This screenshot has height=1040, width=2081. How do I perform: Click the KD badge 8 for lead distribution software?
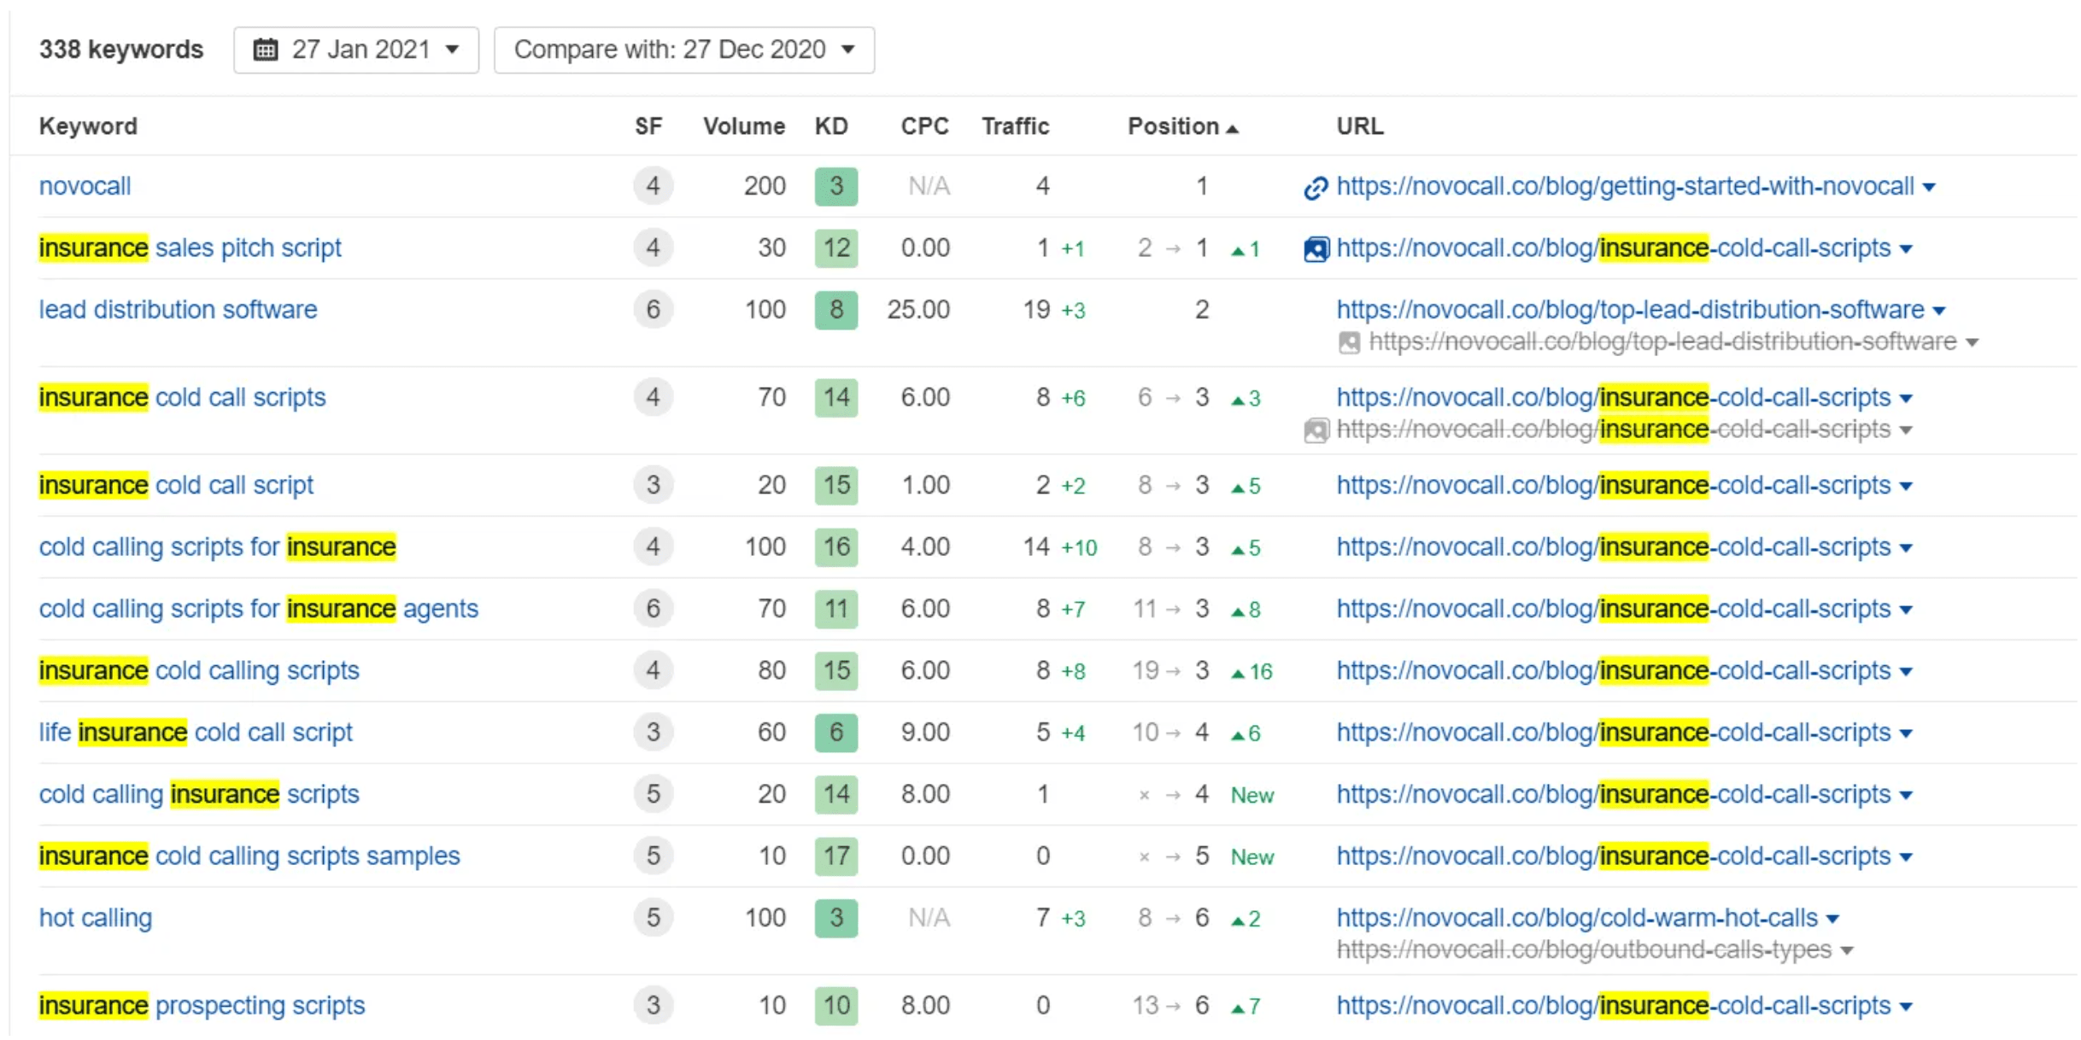tap(835, 309)
